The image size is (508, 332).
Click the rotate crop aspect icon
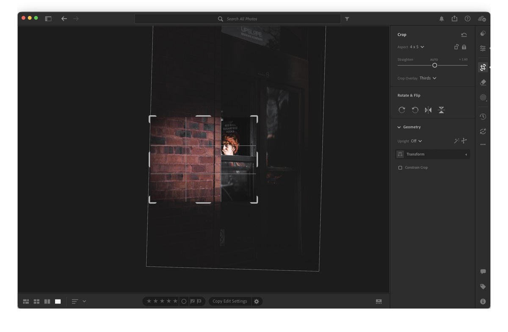456,47
